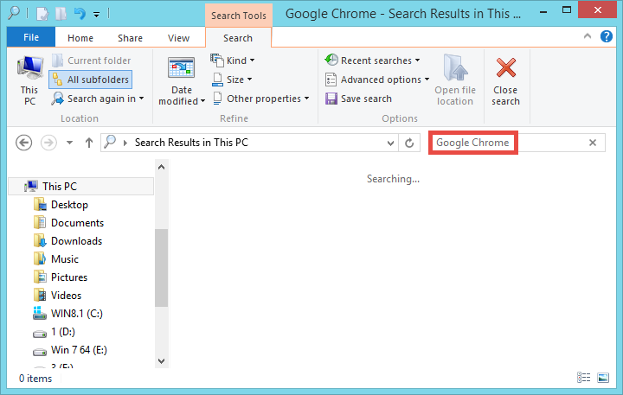The image size is (623, 395).
Task: Open the Recent searches dropdown
Action: point(373,61)
